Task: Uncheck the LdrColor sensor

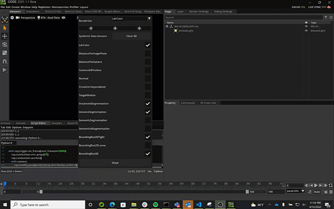Action: click(147, 45)
